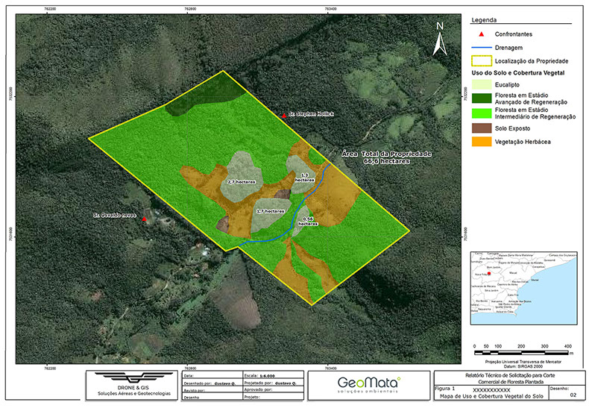Click the north arrow compass symbol
This screenshot has height=417, width=589.
click(x=441, y=38)
